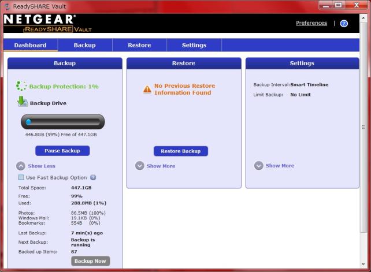Click the Backup Now button
This screenshot has width=371, height=272.
(x=90, y=261)
